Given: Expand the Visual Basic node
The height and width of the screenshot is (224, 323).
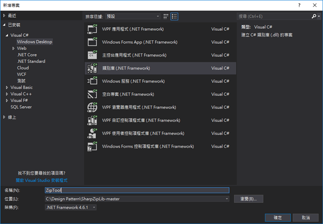Looking at the screenshot, I should click(7, 87).
